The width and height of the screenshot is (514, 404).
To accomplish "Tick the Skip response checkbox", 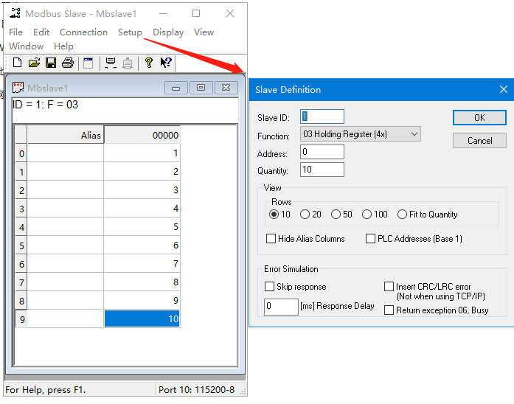I will pyautogui.click(x=269, y=287).
